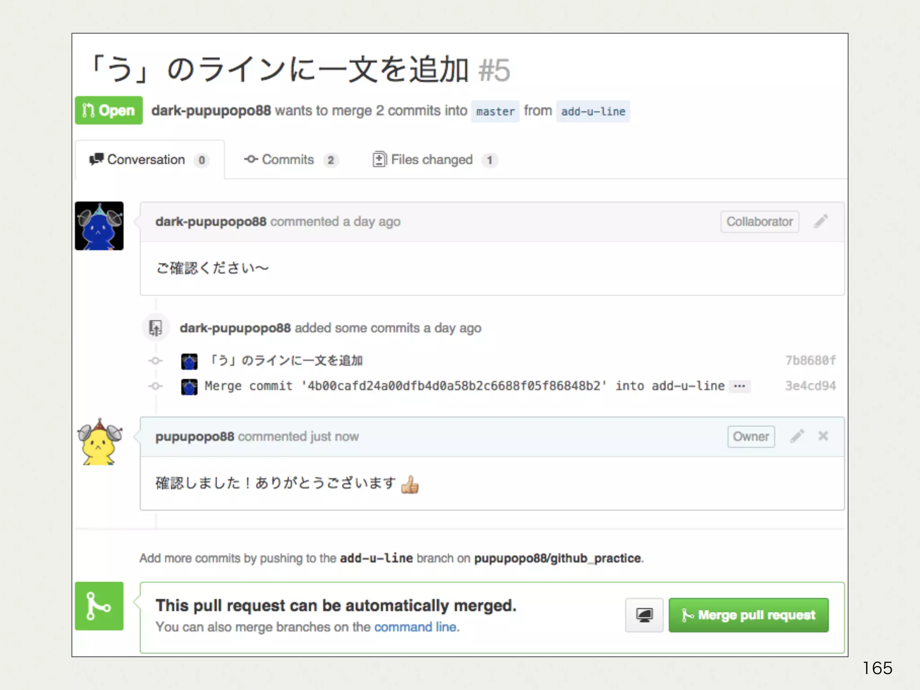Viewport: 920px width, 690px height.
Task: Follow the command line link
Action: (416, 627)
